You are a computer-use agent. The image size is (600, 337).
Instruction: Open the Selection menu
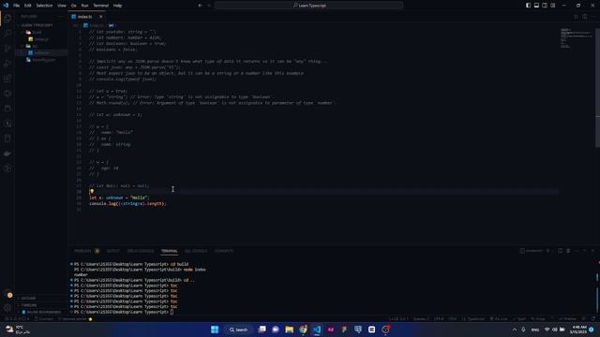[x=44, y=6]
